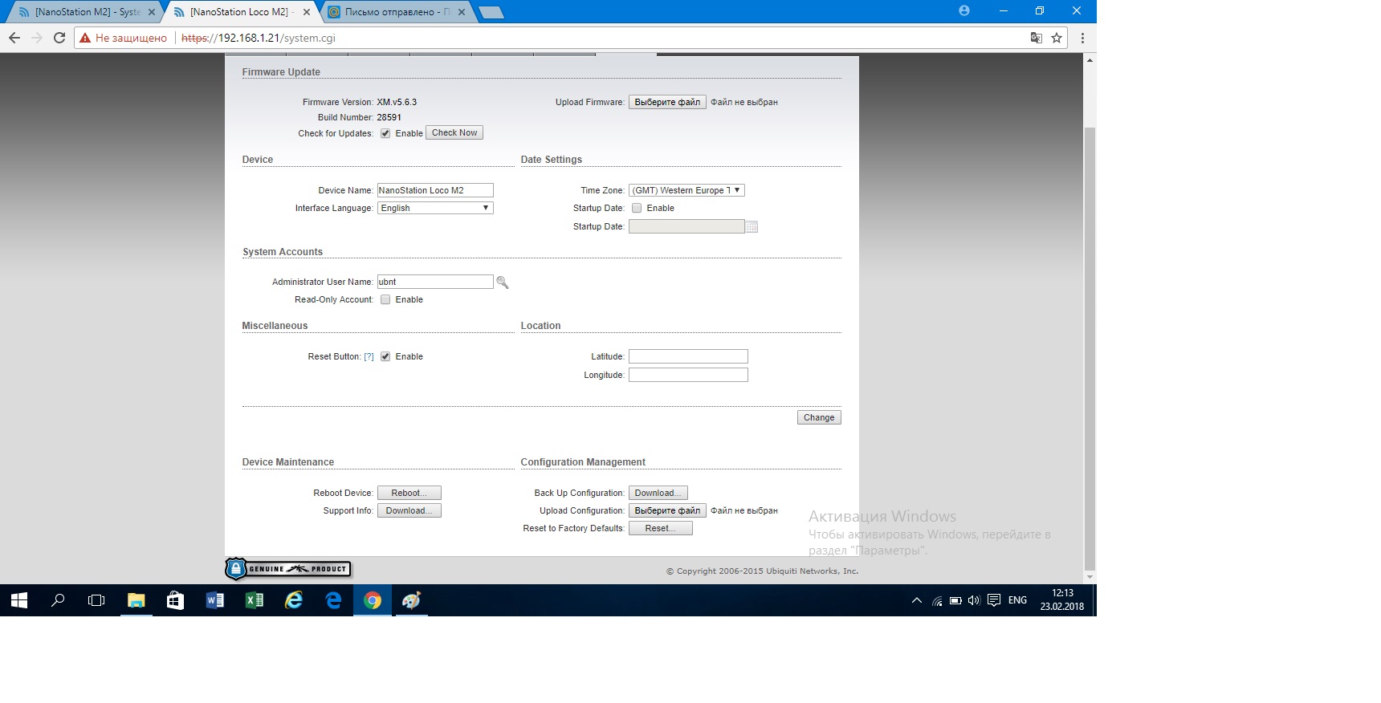The image size is (1381, 703).
Task: Launch Excel from the taskbar
Action: coord(254,600)
